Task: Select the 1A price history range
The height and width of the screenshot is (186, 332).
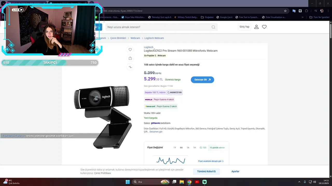Action: tap(188, 148)
